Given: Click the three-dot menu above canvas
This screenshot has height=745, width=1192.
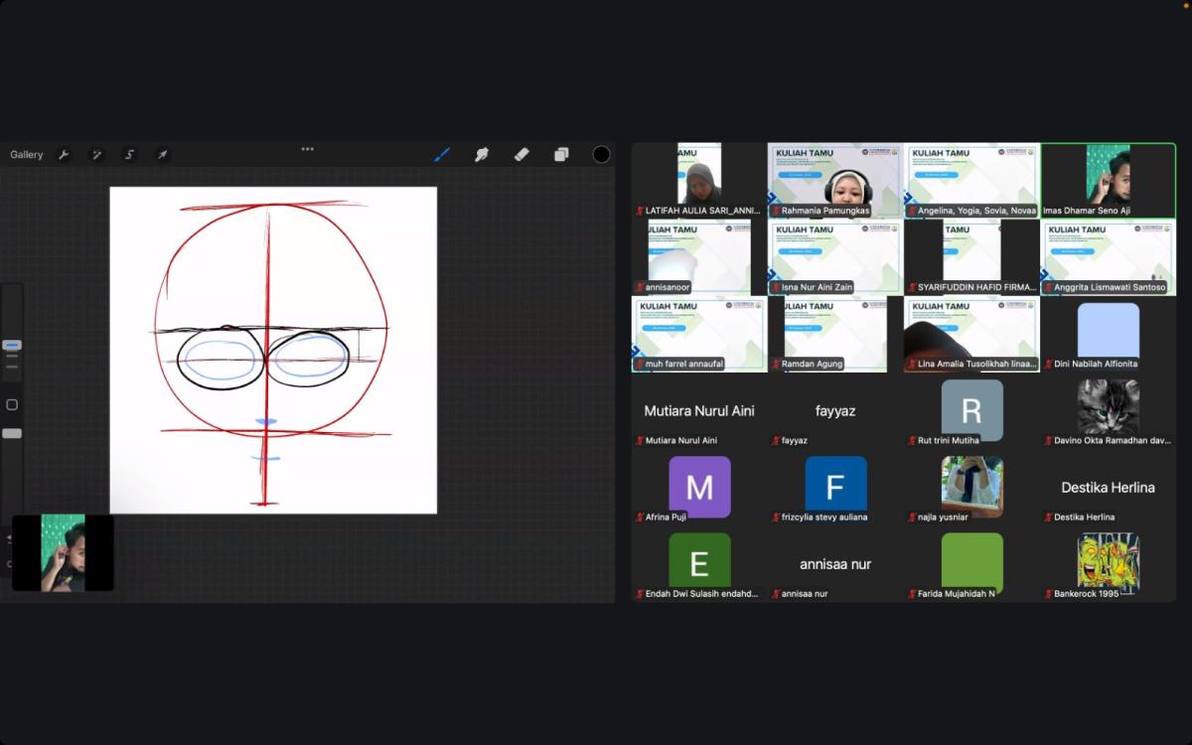Looking at the screenshot, I should tap(307, 149).
